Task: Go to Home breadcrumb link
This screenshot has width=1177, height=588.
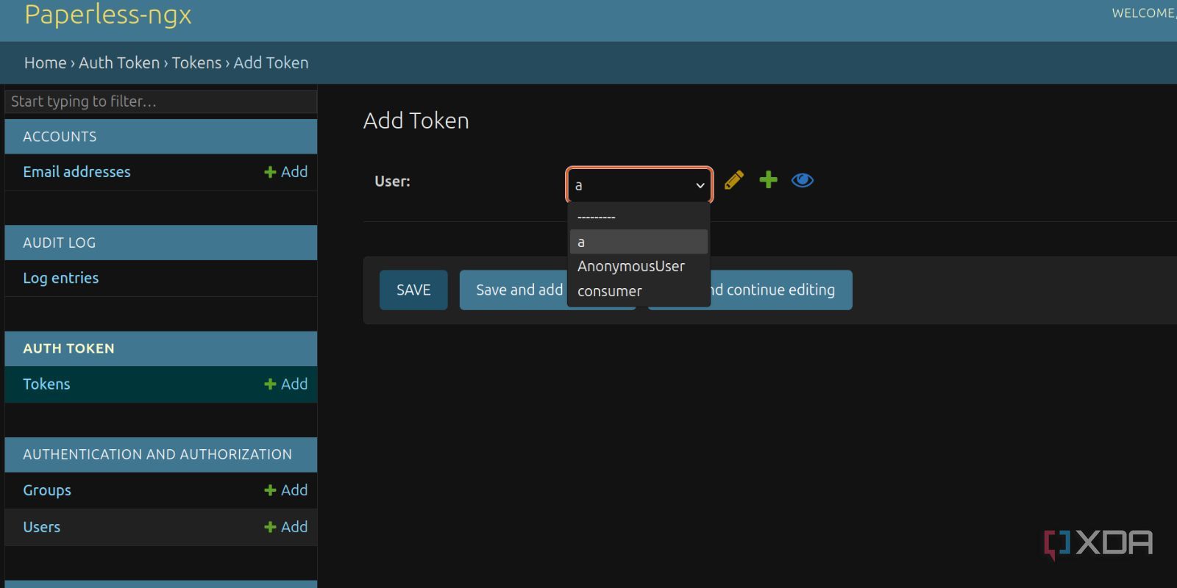Action: click(45, 63)
